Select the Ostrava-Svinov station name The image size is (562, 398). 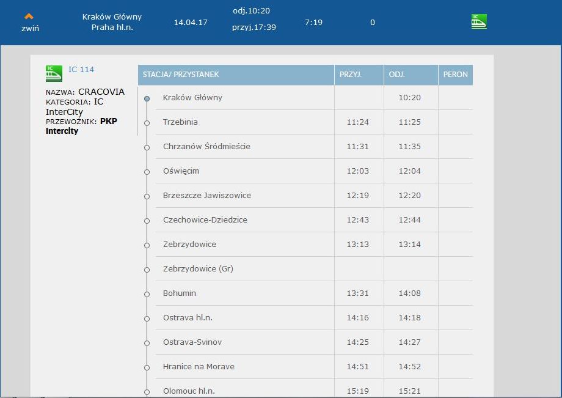coord(192,342)
